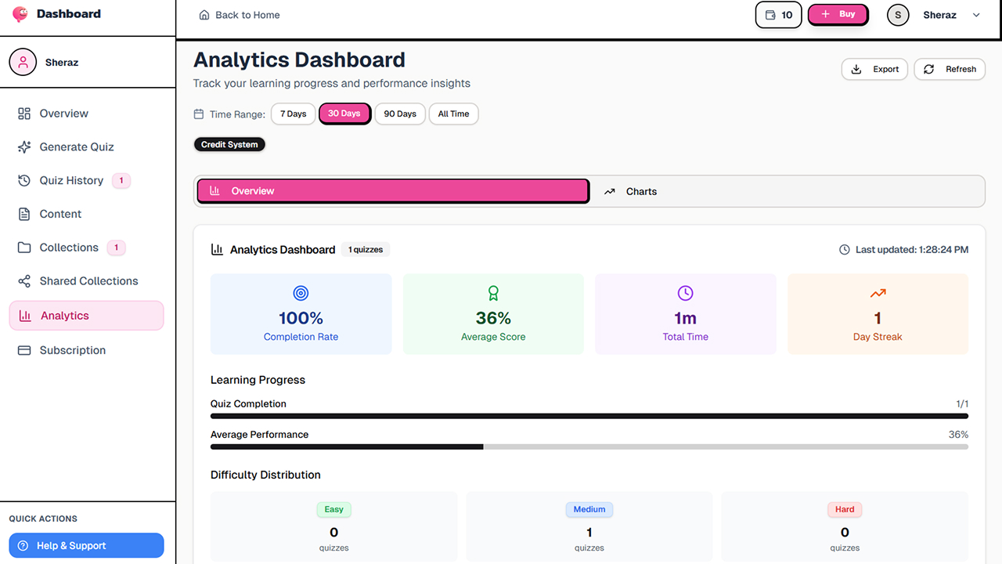The width and height of the screenshot is (1002, 564).
Task: Click the Average Performance progress bar
Action: 589,446
